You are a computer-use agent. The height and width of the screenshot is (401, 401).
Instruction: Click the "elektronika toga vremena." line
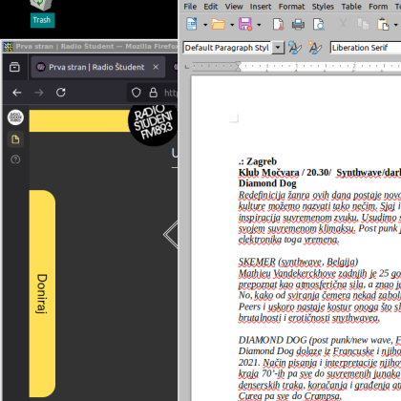point(288,240)
